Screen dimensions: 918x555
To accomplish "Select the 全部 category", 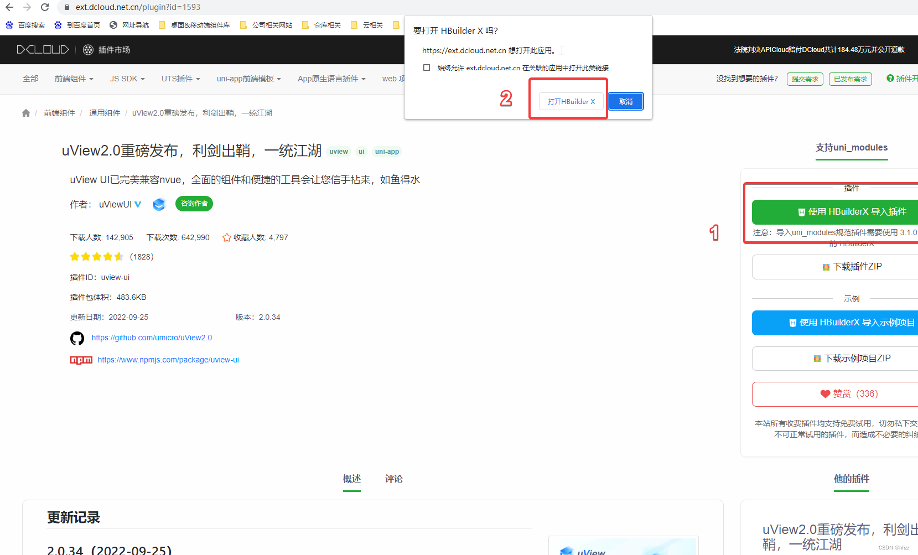I will point(30,79).
